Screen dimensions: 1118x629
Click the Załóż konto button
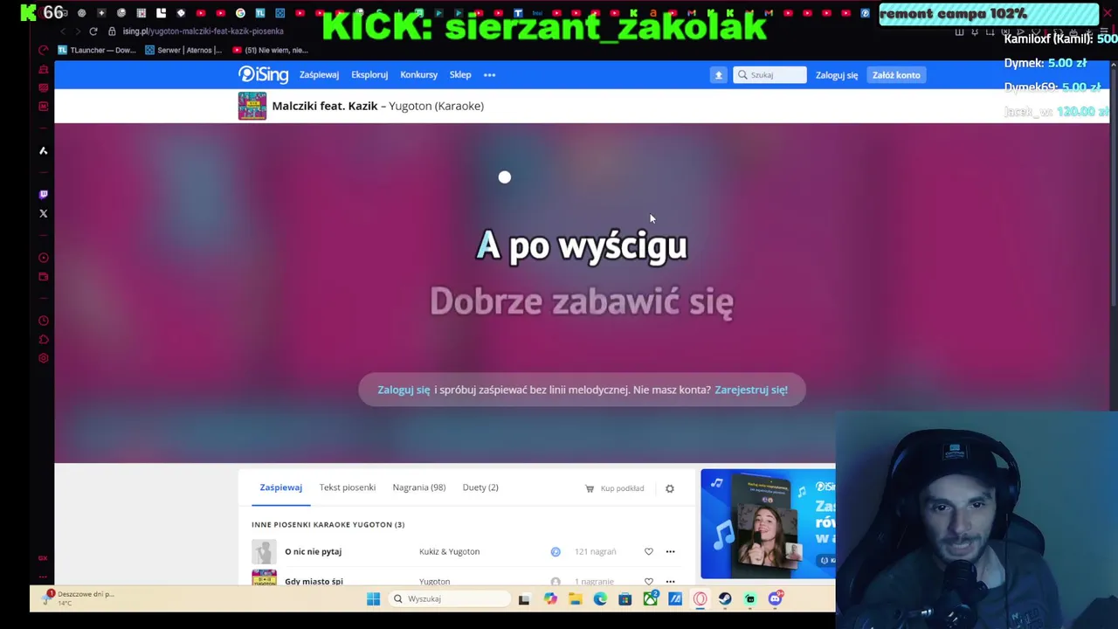tap(896, 75)
